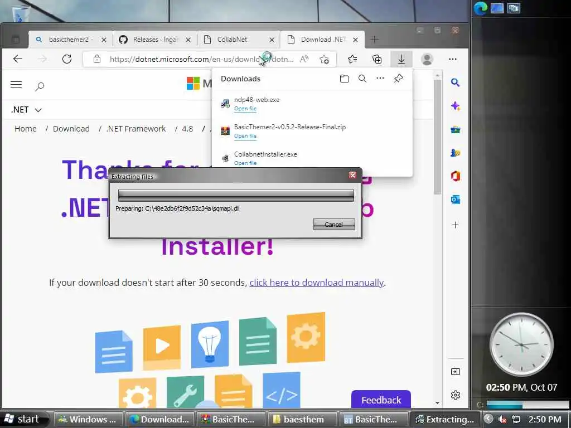Click the page vertical scrollbar thumb

pos(437,137)
